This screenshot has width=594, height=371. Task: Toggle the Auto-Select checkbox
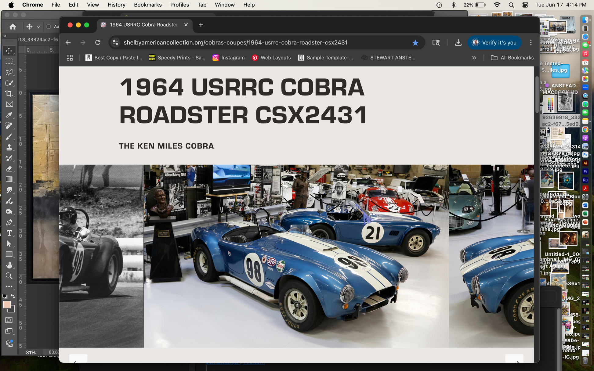(49, 27)
